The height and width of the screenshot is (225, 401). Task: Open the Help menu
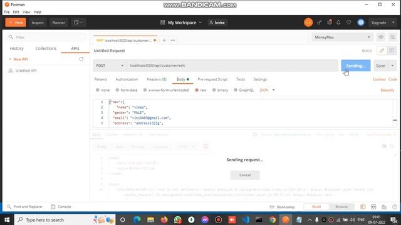(x=38, y=12)
